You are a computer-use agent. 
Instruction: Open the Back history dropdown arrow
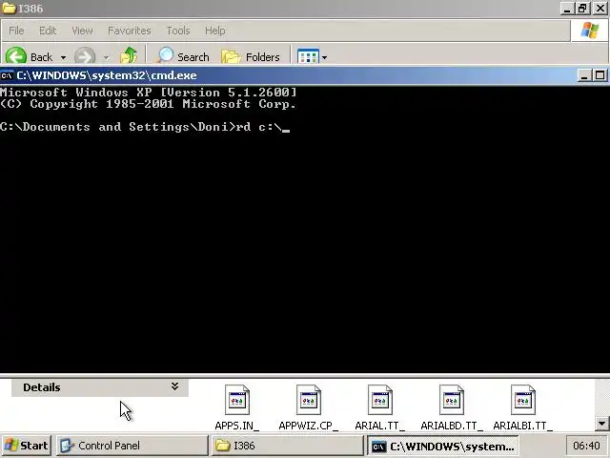63,57
